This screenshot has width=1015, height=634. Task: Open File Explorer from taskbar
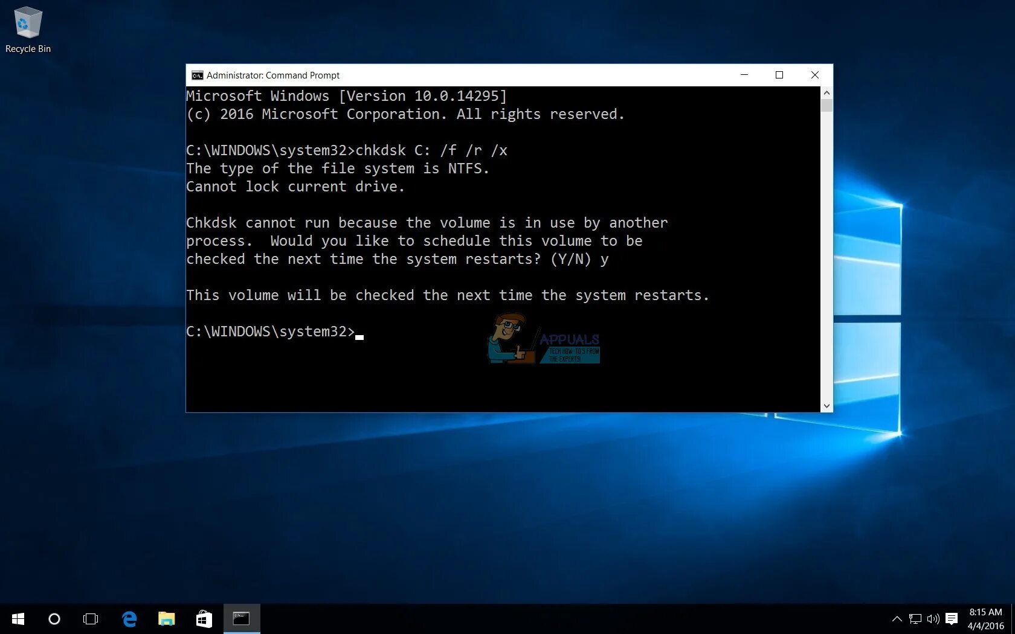[x=166, y=619]
